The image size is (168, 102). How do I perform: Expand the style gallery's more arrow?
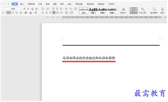(x=118, y=13)
